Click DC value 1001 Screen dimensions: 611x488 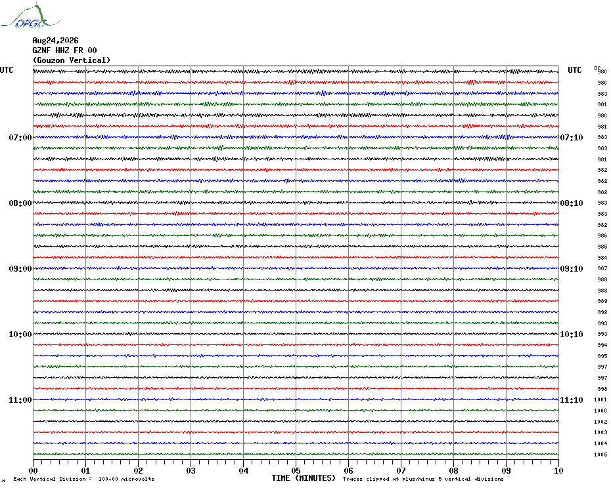600,399
